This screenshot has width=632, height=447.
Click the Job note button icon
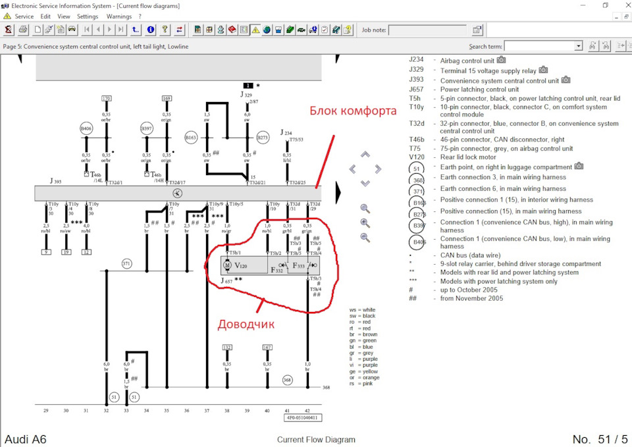pyautogui.click(x=477, y=30)
